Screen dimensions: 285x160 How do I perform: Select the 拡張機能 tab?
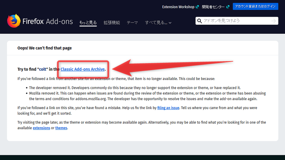click(x=112, y=22)
